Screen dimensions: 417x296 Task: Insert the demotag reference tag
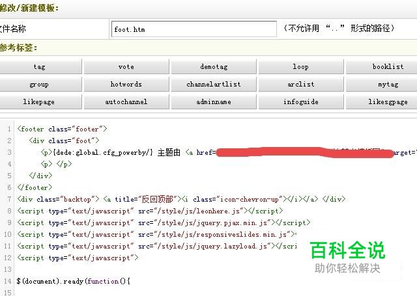[214, 66]
